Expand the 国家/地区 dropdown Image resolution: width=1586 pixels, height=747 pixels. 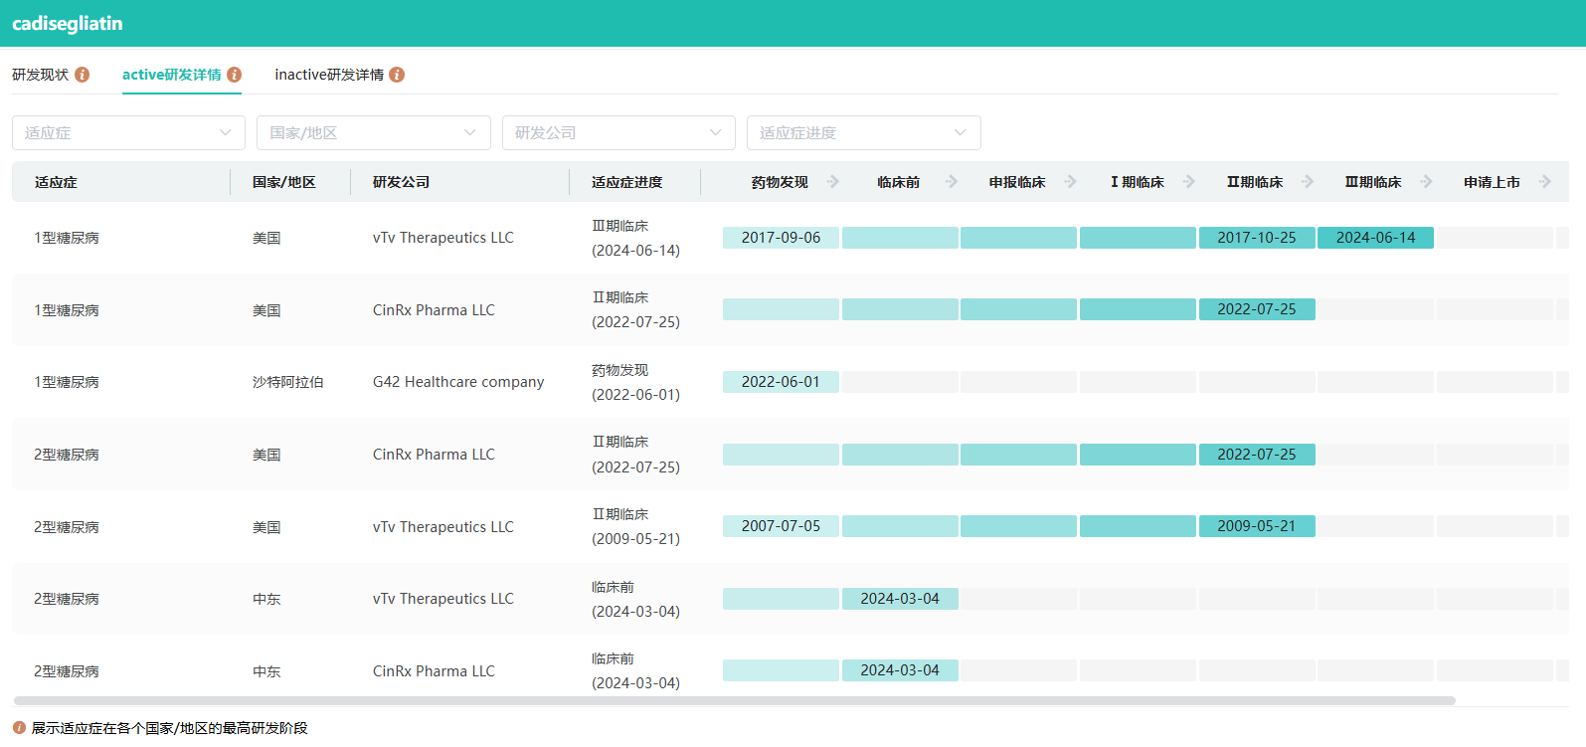pyautogui.click(x=373, y=133)
